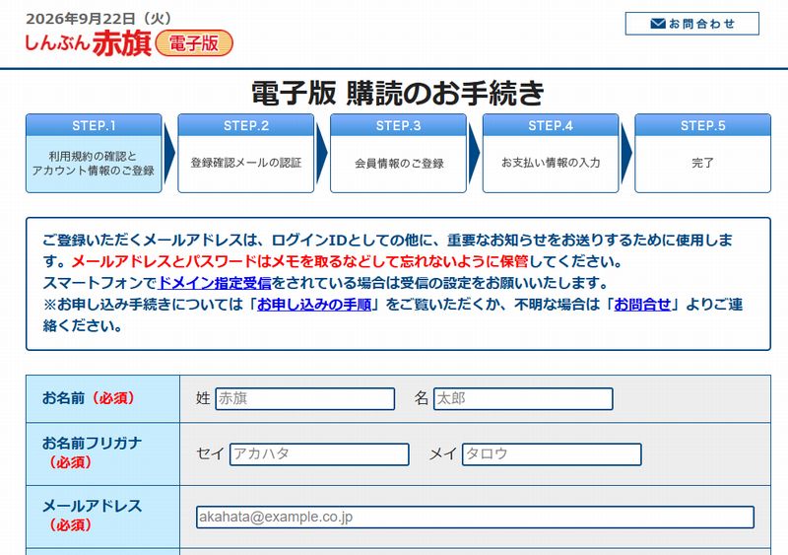Click the red メールアドレスとパスワード warning text
Screen dimensions: 788x555
coord(300,261)
